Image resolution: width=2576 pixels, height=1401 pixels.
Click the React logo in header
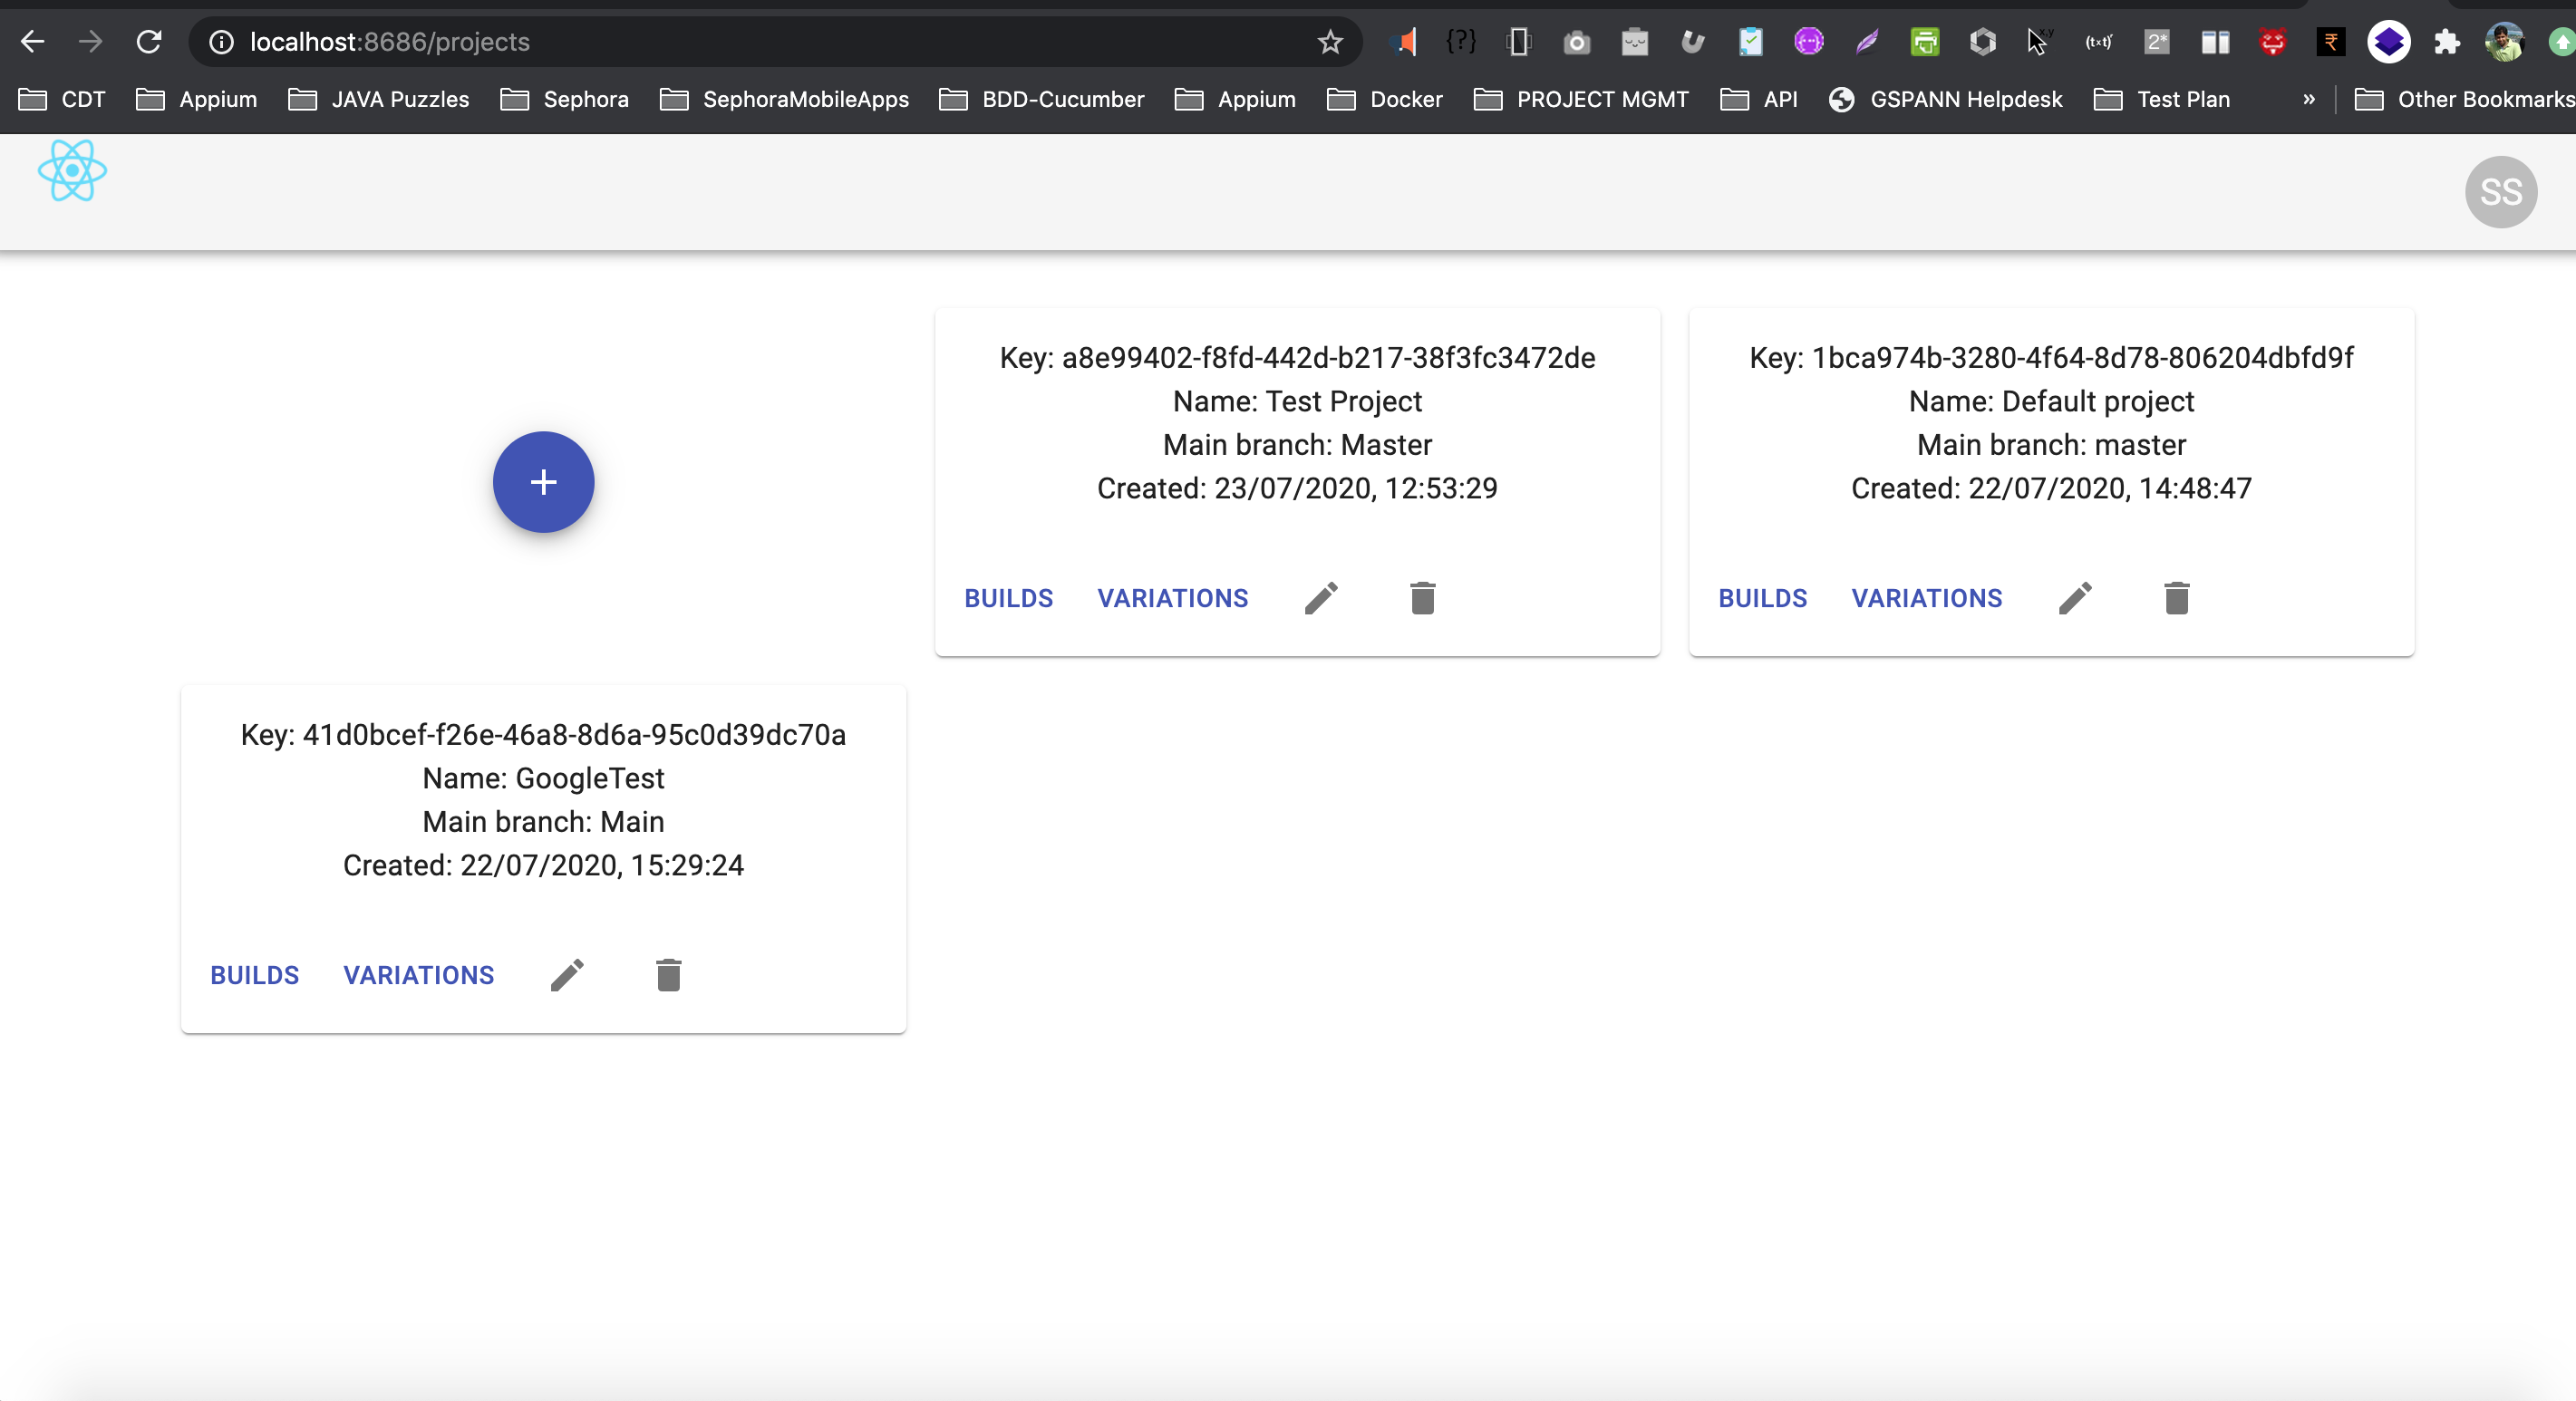tap(72, 171)
